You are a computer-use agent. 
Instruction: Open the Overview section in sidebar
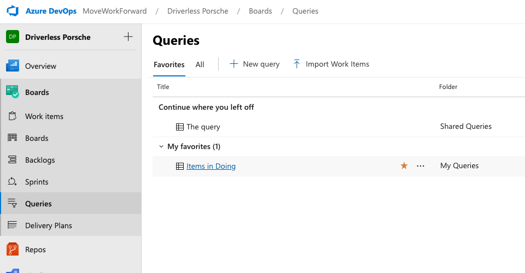(x=40, y=66)
